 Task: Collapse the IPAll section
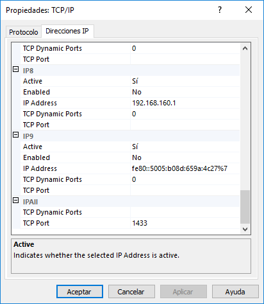tap(16, 201)
